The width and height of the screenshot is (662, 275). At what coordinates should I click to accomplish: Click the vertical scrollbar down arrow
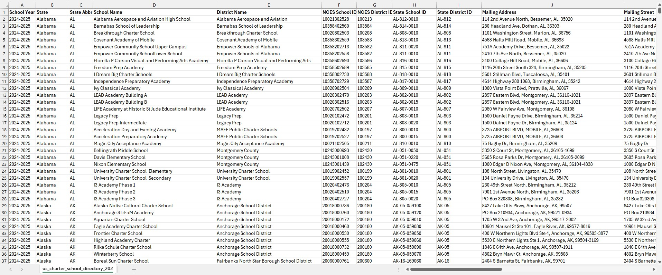tap(659, 262)
